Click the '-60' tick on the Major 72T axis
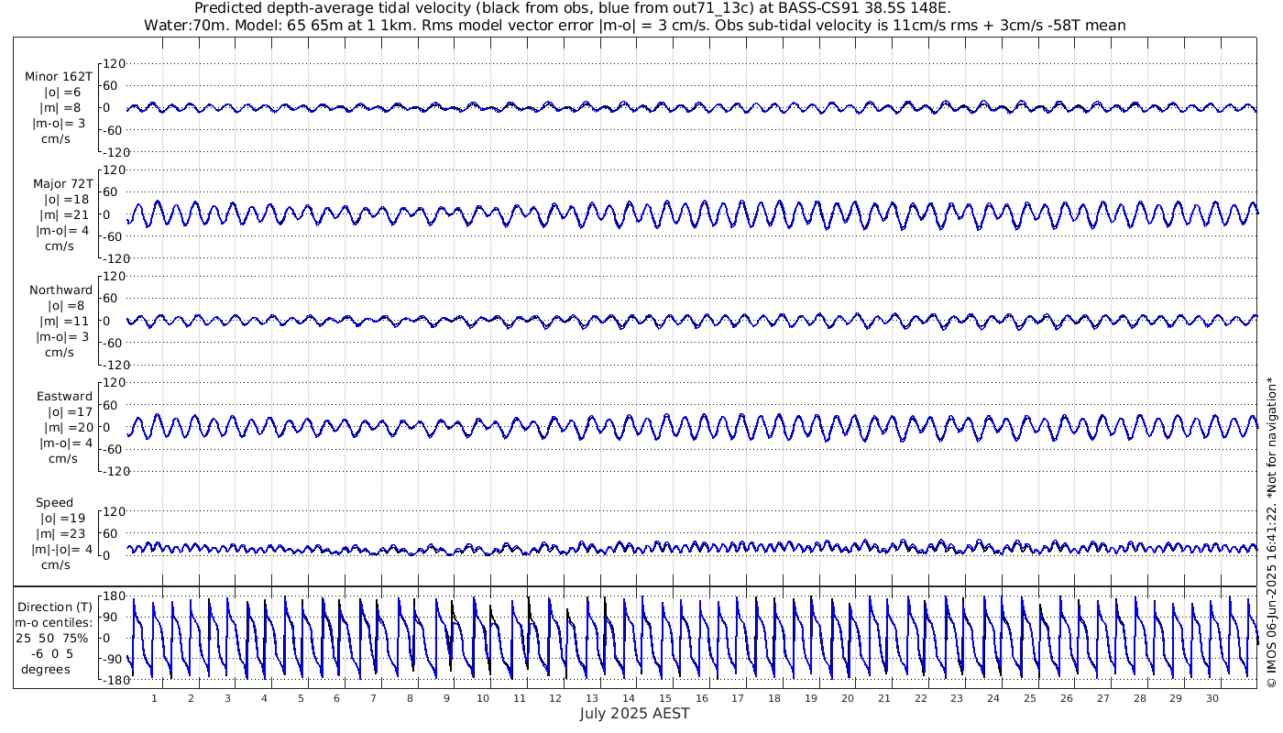 [114, 236]
